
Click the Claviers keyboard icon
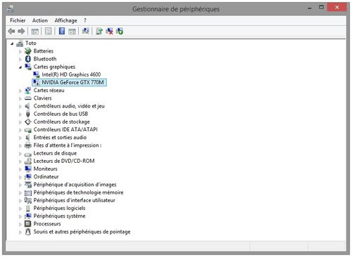coord(28,98)
